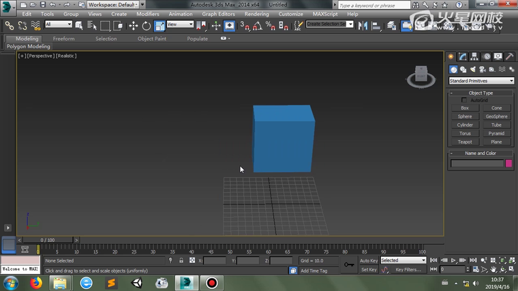The height and width of the screenshot is (291, 518).
Task: Select the Move tool in main toolbar
Action: 133,26
